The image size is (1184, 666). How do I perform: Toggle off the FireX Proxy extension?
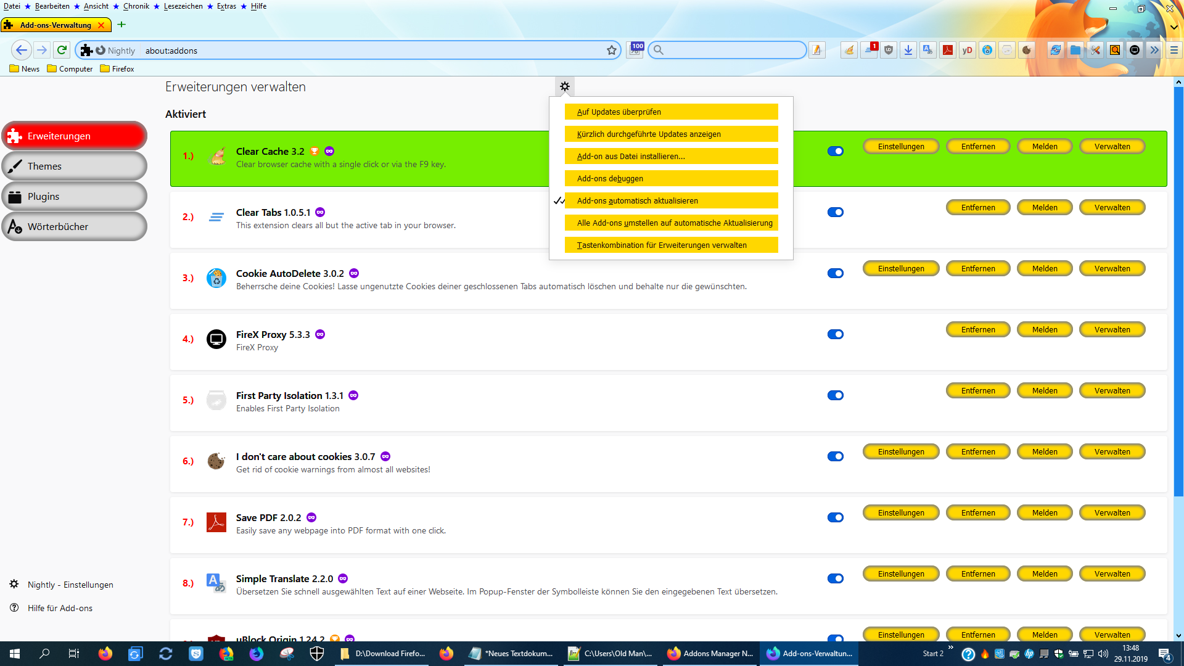[x=836, y=334]
